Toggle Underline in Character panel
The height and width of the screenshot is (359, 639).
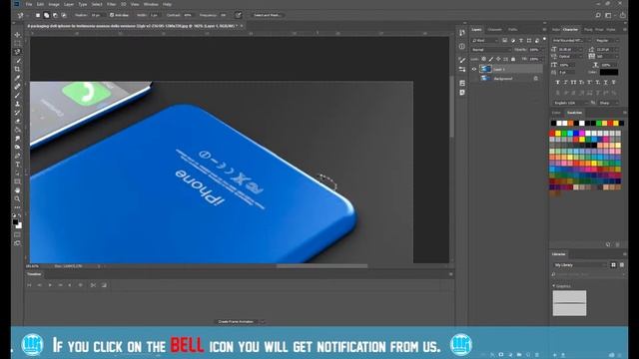point(606,82)
